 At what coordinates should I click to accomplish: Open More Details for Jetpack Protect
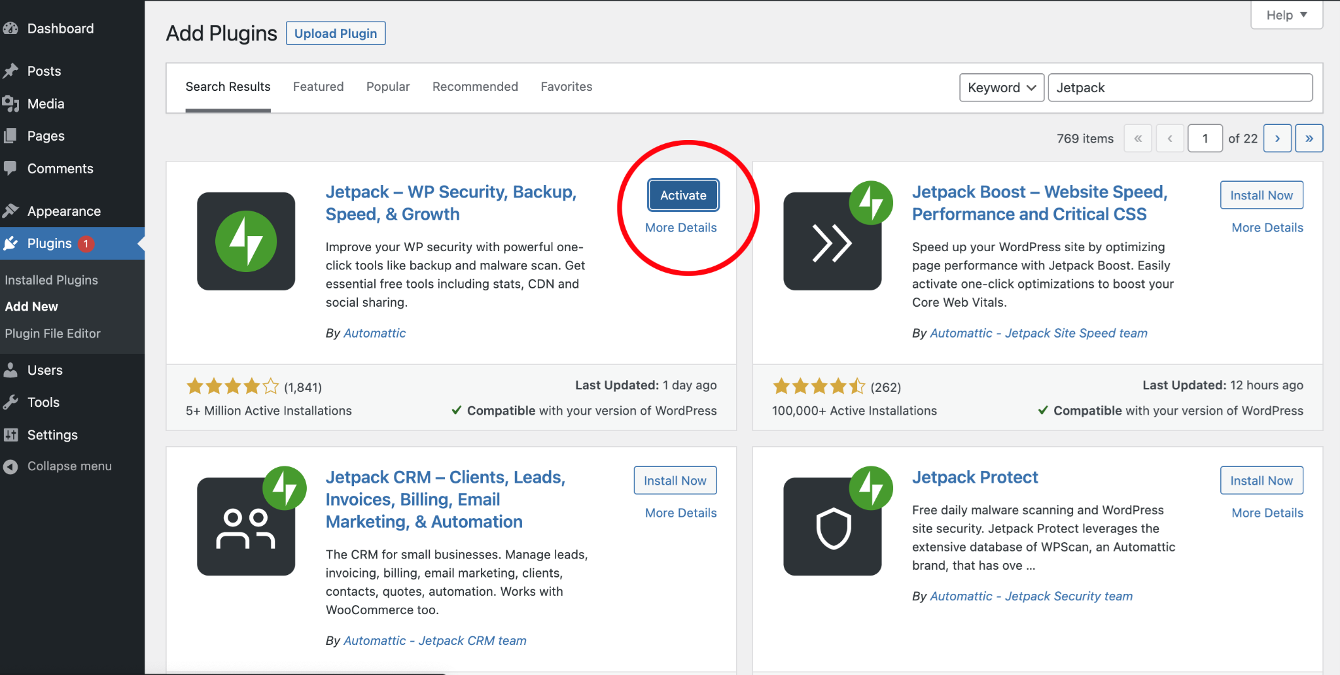click(x=1266, y=513)
